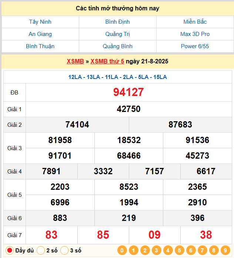Image resolution: width=234 pixels, height=258 pixels.
Task: Click the Giải 3 number 81958
Action: pyautogui.click(x=60, y=140)
